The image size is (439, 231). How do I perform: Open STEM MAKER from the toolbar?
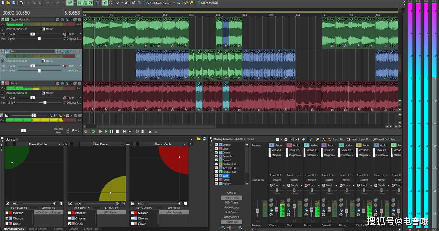(209, 3)
